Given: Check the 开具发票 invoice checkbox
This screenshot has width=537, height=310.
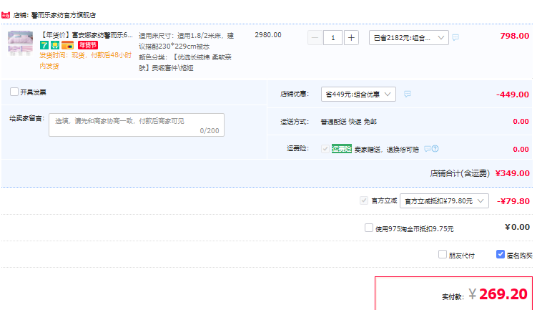Looking at the screenshot, I should 14,92.
